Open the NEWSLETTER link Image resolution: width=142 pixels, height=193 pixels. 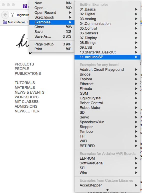pyautogui.click(x=27, y=111)
